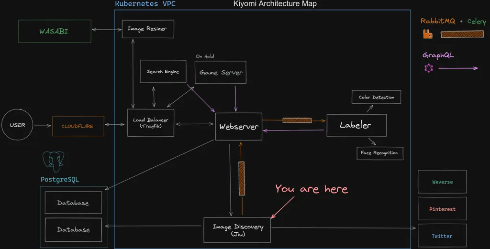Click the RabbitMQ rabbit logo icon

(x=428, y=34)
